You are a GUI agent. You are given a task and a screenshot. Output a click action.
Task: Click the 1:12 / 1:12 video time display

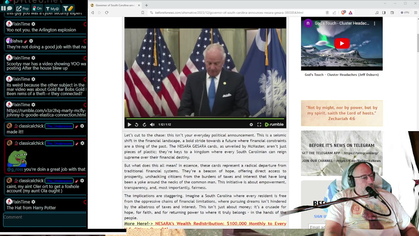point(165,125)
